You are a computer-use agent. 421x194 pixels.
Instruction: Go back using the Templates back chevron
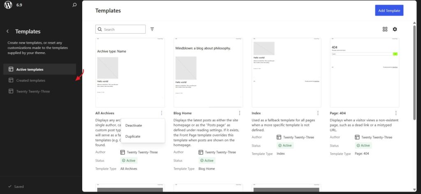coord(7,31)
